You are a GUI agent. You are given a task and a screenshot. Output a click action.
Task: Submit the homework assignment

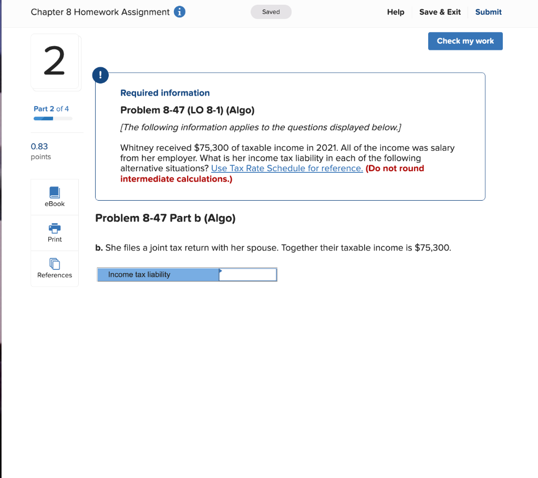tap(488, 12)
